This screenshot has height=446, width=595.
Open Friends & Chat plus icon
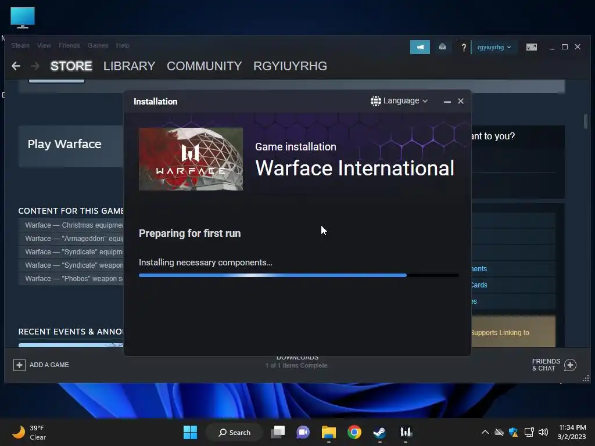pyautogui.click(x=570, y=365)
